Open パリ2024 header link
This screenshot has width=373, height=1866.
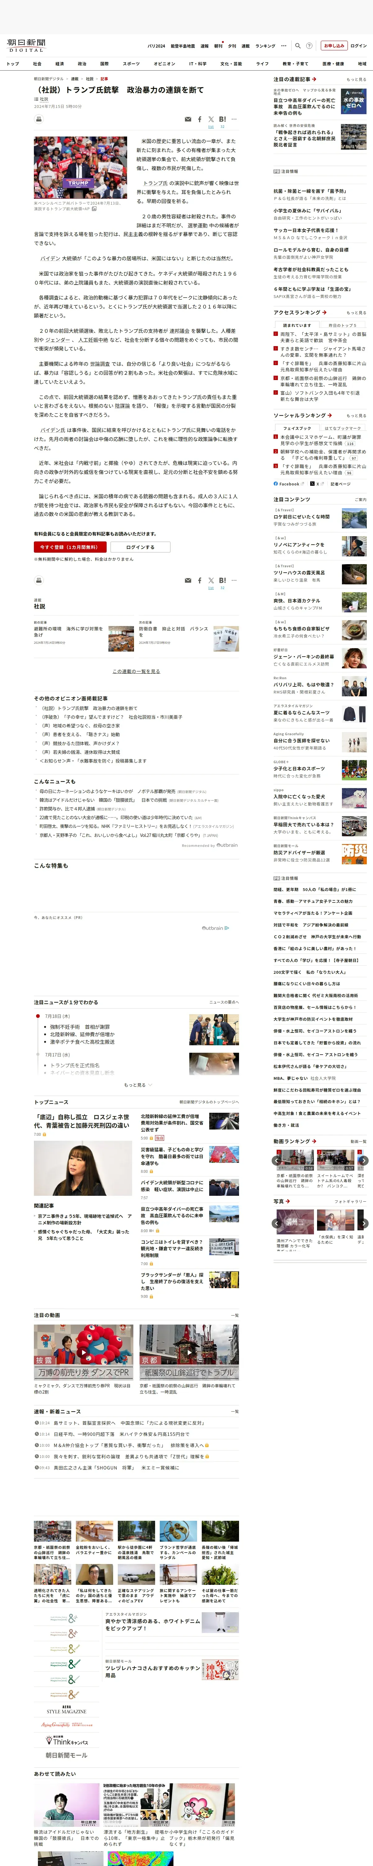[156, 46]
